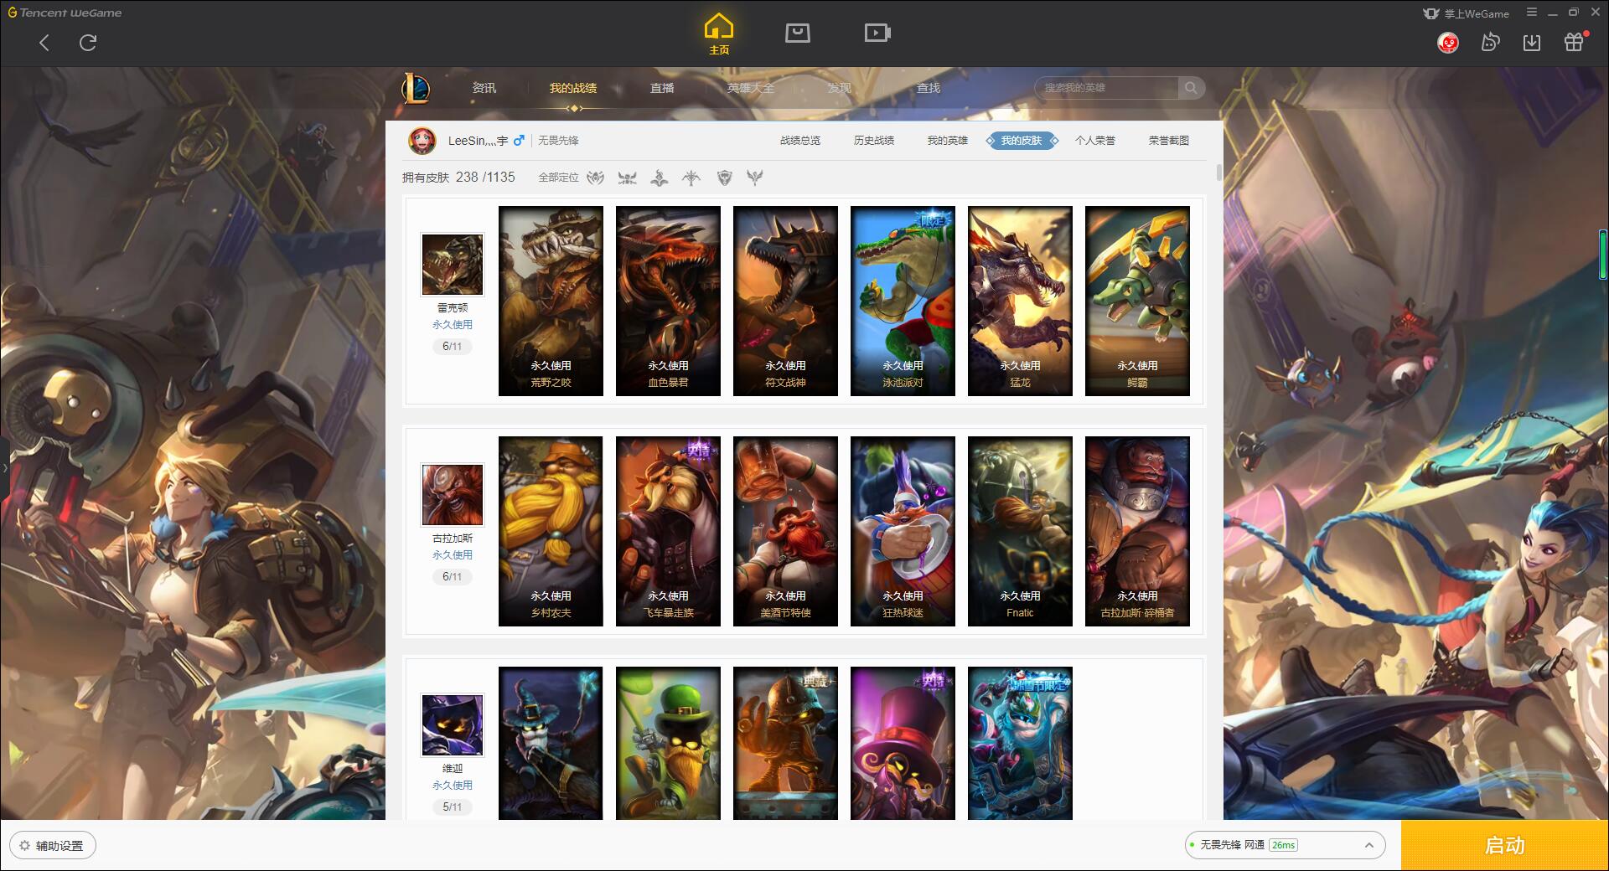Open the flame mascot messages icon
Viewport: 1609px width, 871px height.
pos(1490,42)
